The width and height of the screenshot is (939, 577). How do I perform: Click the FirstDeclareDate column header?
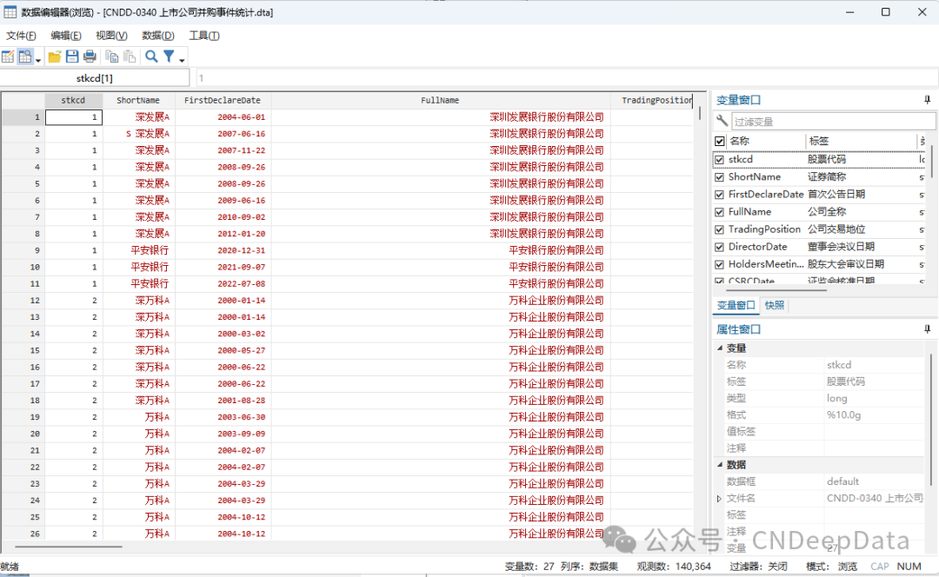point(223,101)
